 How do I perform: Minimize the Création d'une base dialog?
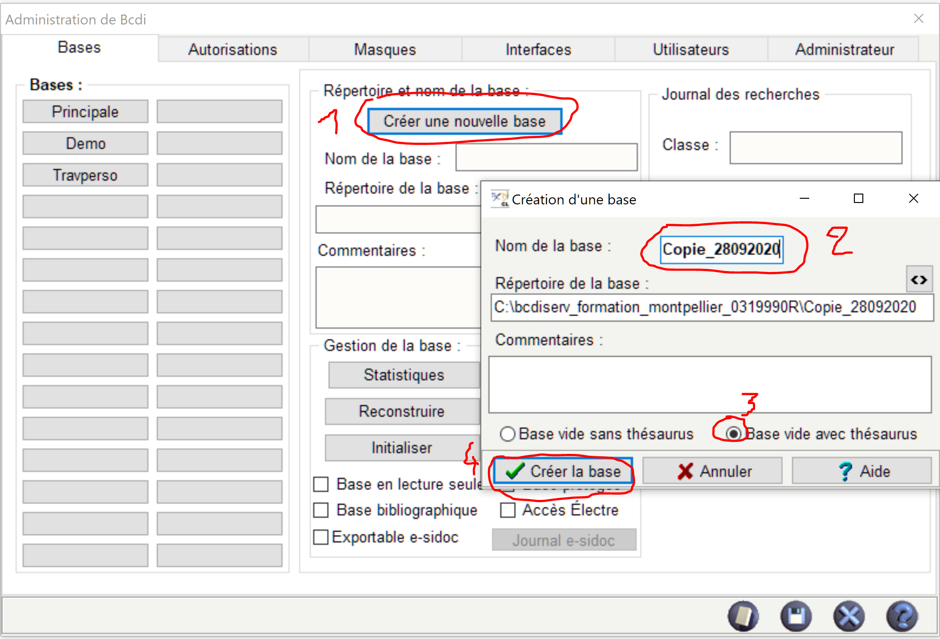pos(805,199)
